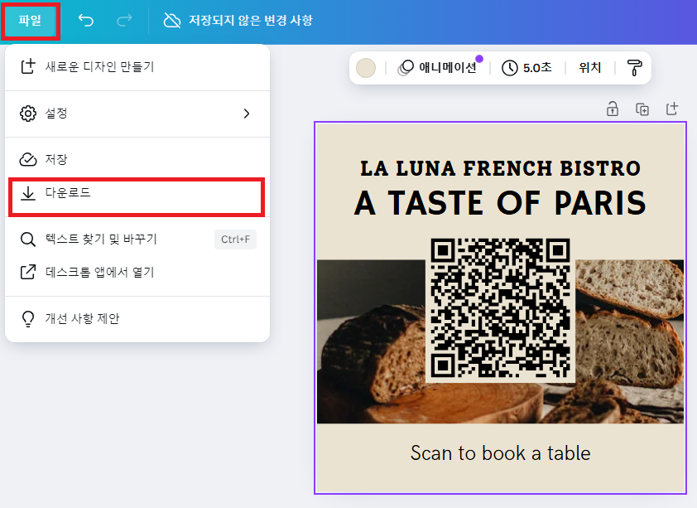Undo the last action
This screenshot has width=697, height=508.
coord(86,21)
